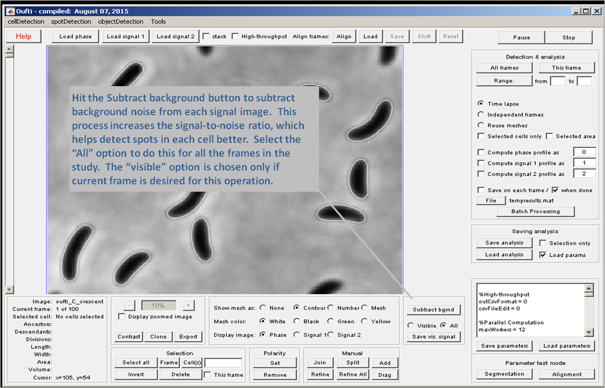Click Save vis. signal button
This screenshot has height=388, width=605.
(x=433, y=337)
